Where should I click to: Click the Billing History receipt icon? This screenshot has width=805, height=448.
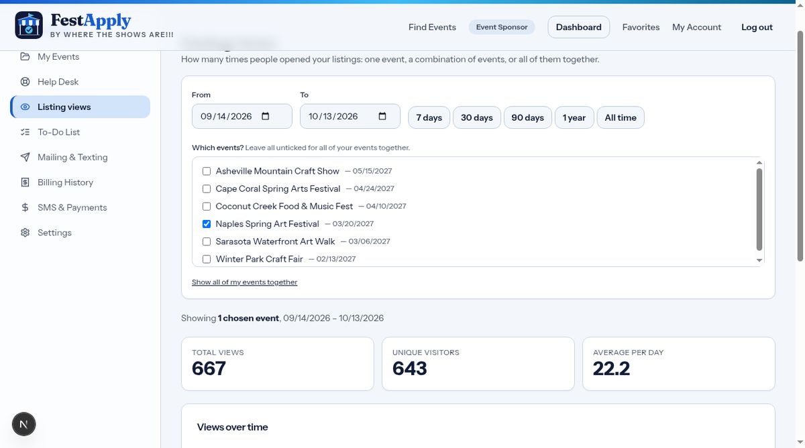tap(25, 182)
